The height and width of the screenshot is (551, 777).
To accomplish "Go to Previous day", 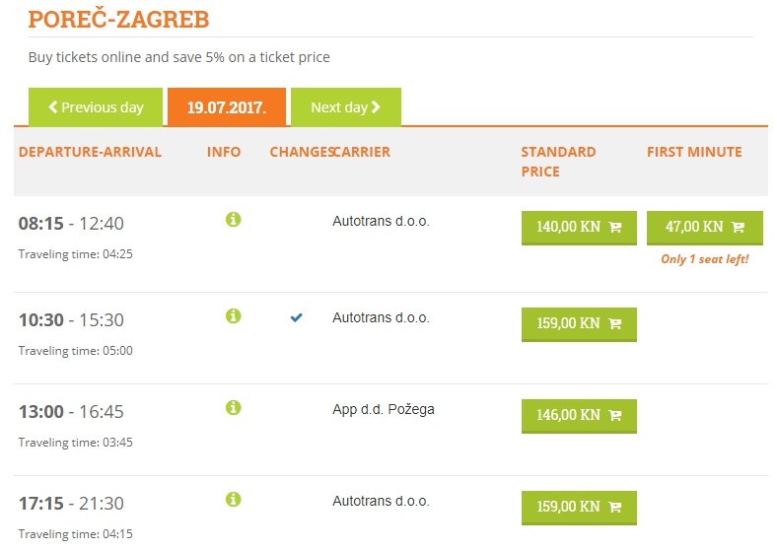I will click(x=96, y=107).
